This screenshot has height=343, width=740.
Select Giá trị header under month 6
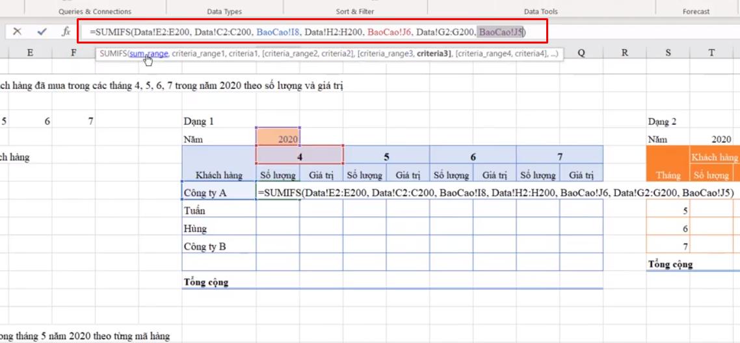click(495, 172)
